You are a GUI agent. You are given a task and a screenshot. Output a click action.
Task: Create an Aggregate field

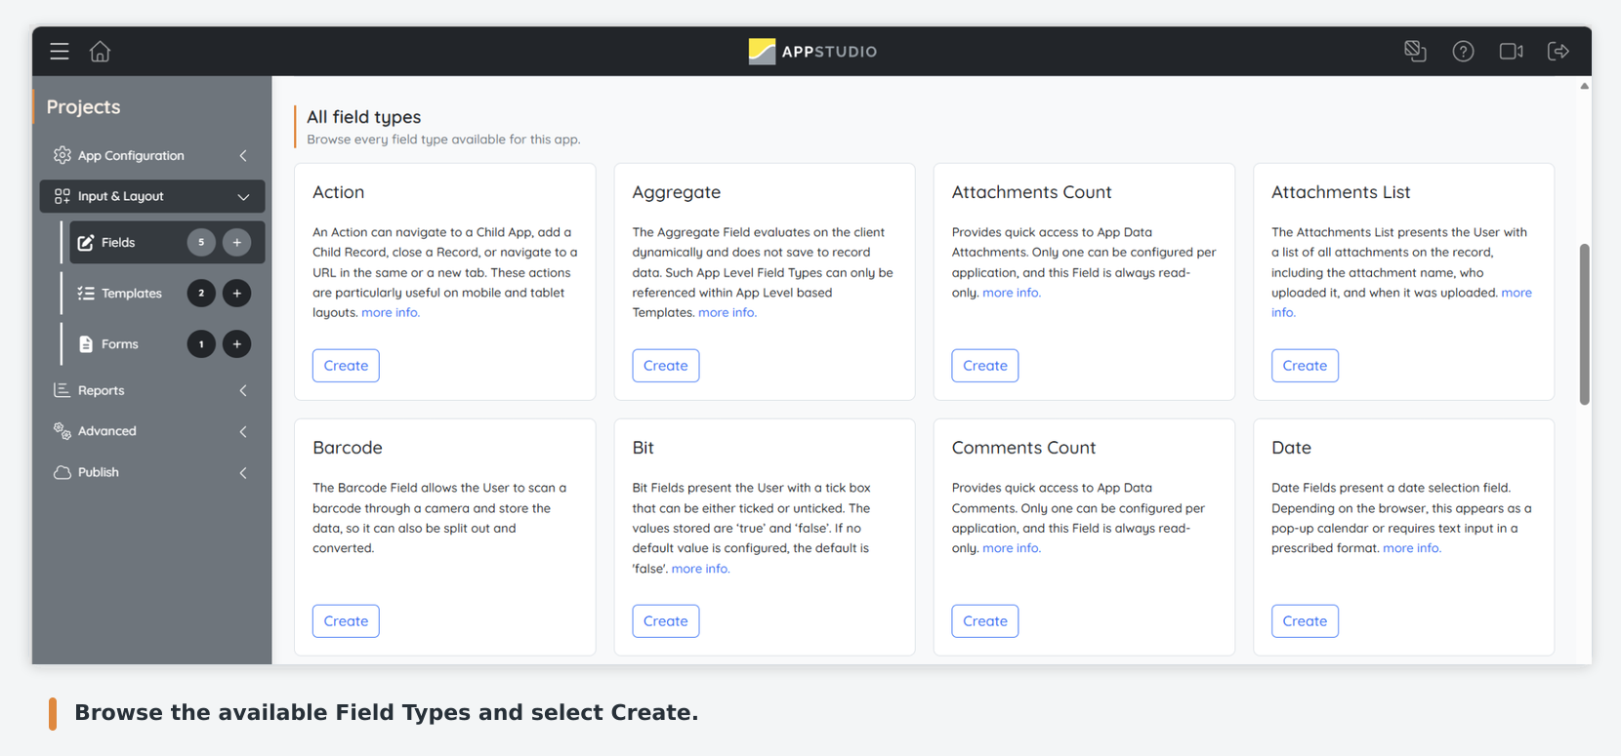tap(665, 366)
